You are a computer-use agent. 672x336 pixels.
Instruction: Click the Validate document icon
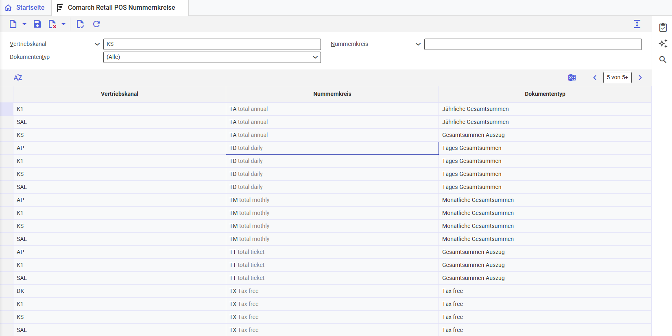point(80,24)
